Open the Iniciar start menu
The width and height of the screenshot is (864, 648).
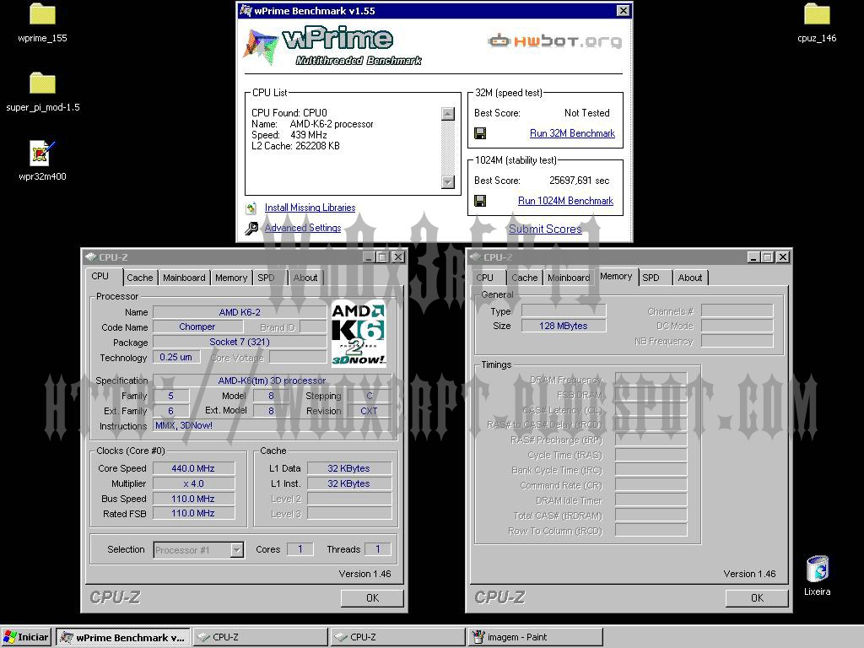pos(26,638)
